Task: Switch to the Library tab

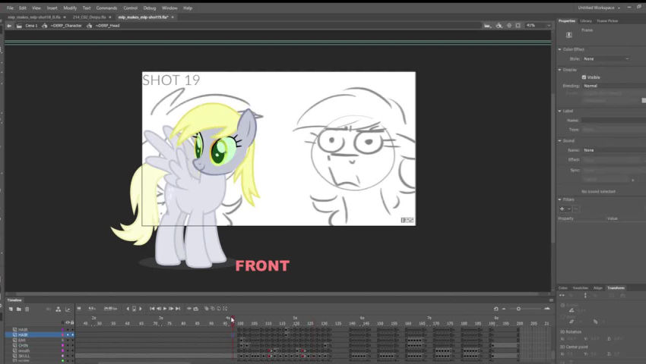Action: (586, 20)
